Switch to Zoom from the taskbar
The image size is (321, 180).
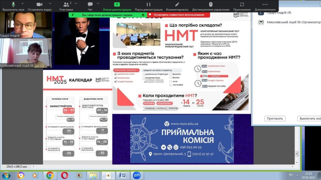tap(137, 176)
